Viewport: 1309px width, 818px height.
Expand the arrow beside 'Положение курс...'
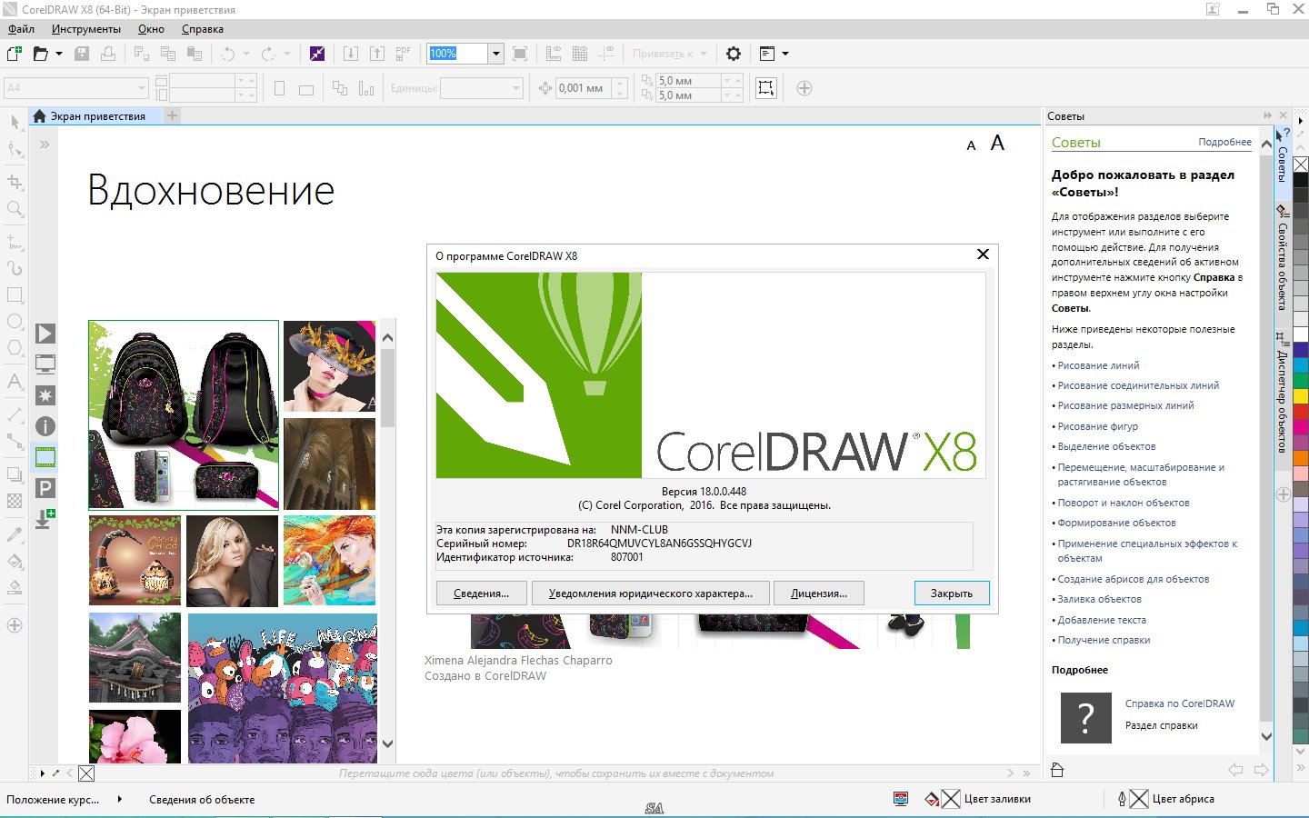[119, 800]
